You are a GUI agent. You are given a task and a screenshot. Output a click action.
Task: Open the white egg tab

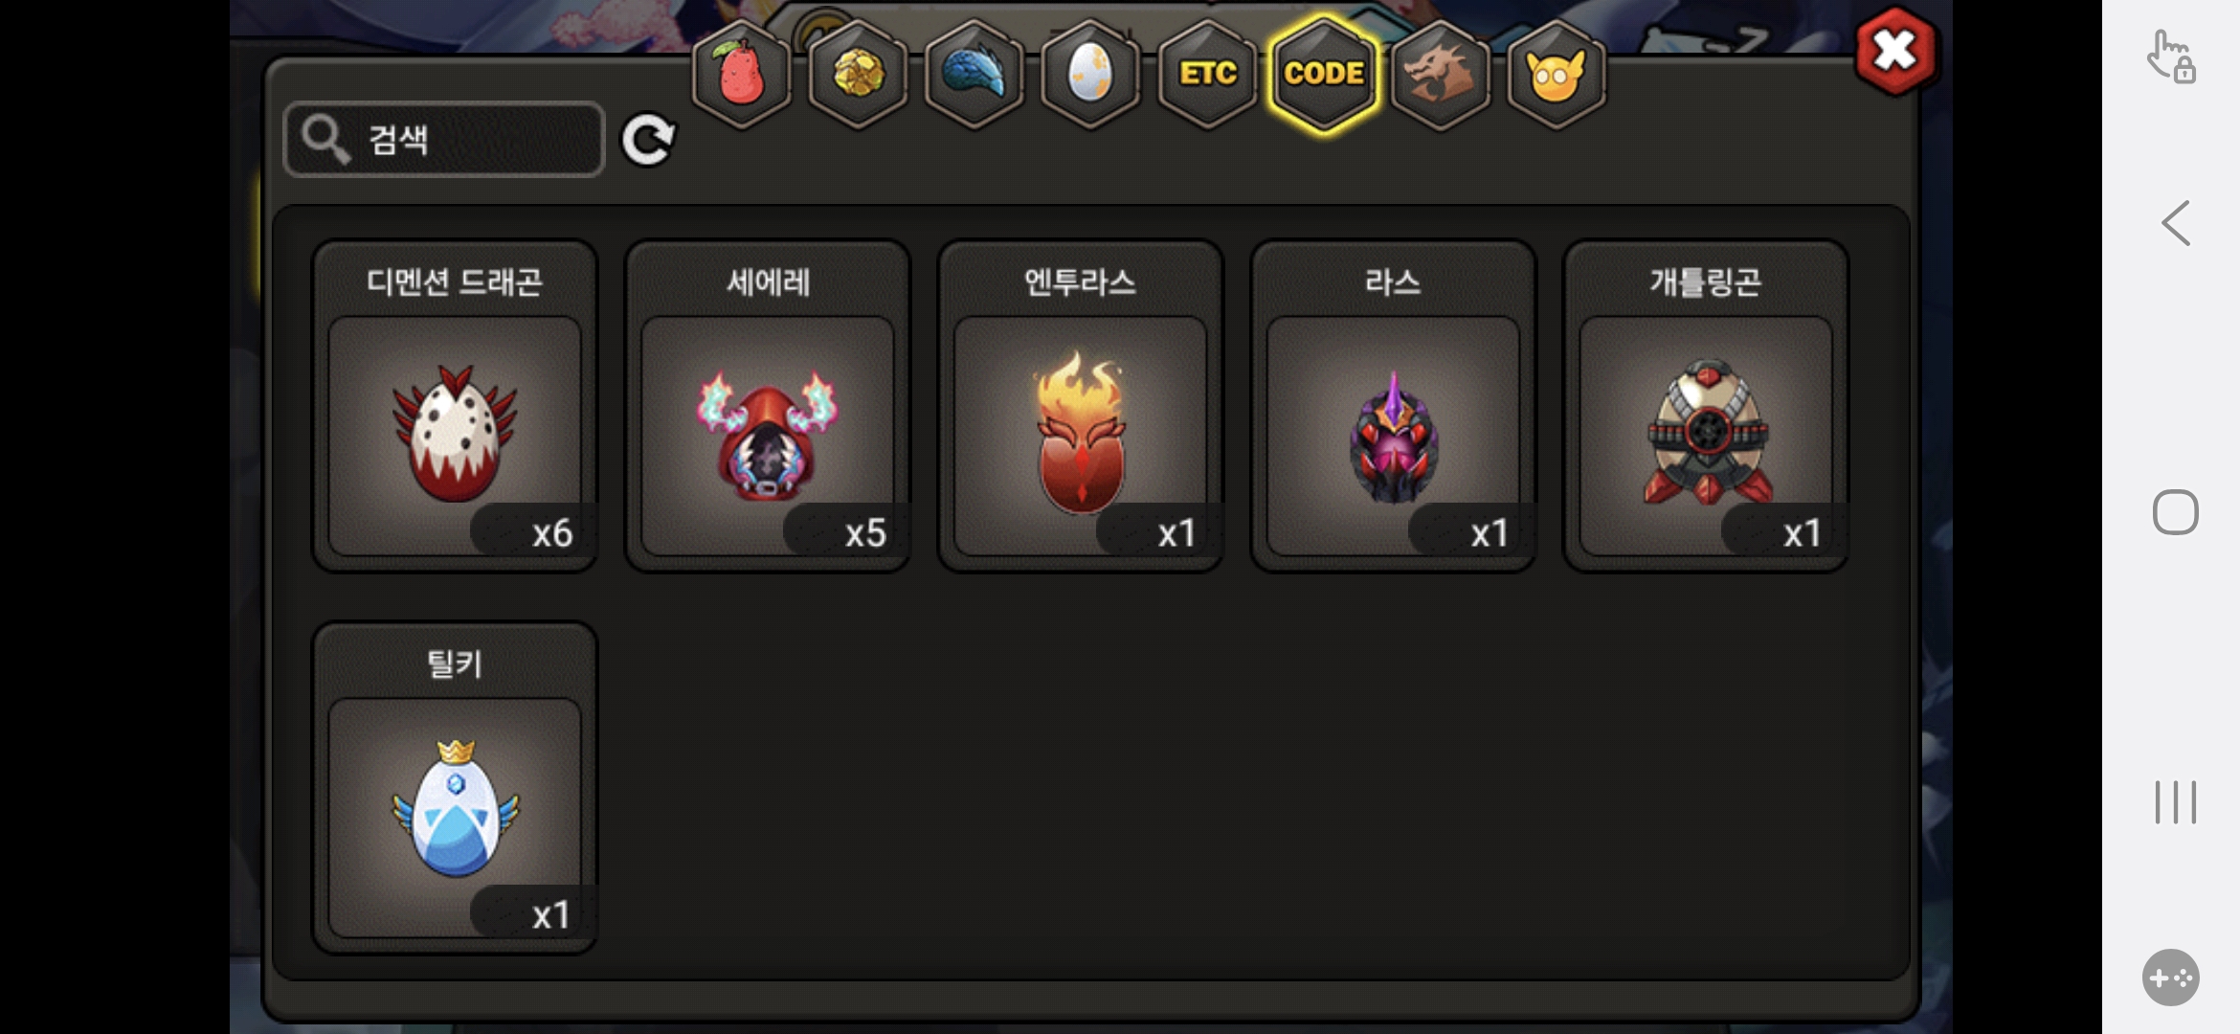pyautogui.click(x=1090, y=74)
